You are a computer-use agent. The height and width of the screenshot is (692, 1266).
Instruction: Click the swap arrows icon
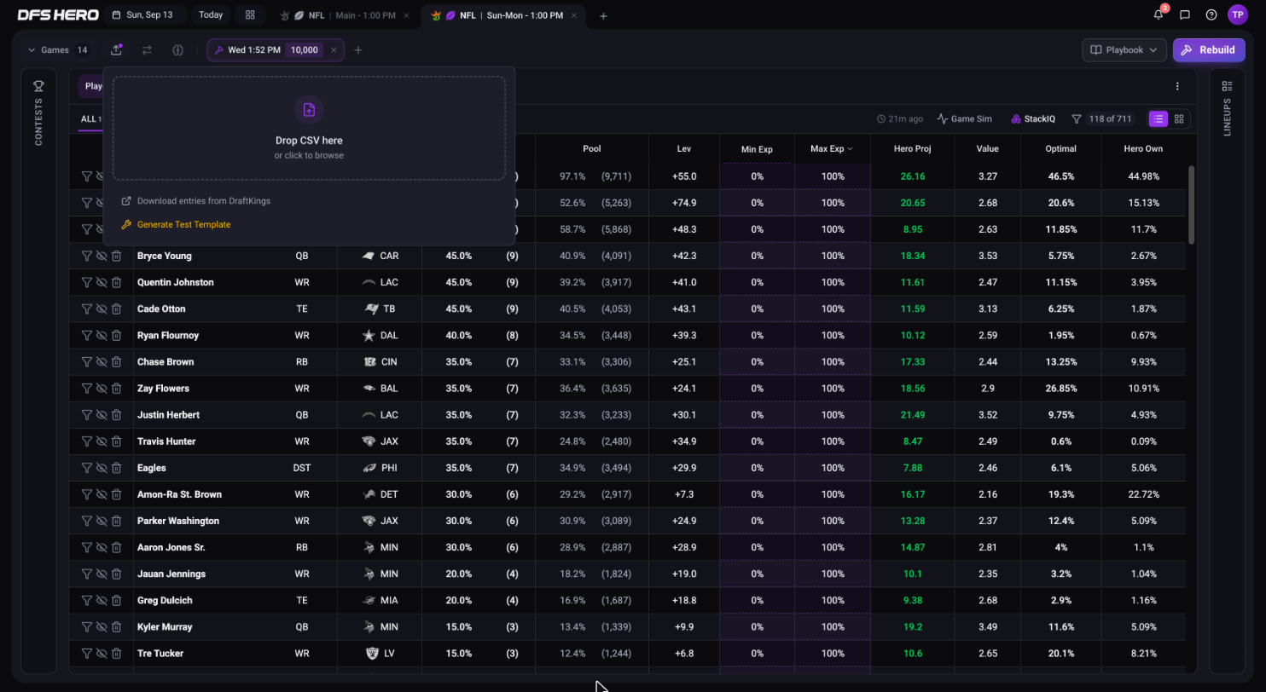point(147,50)
